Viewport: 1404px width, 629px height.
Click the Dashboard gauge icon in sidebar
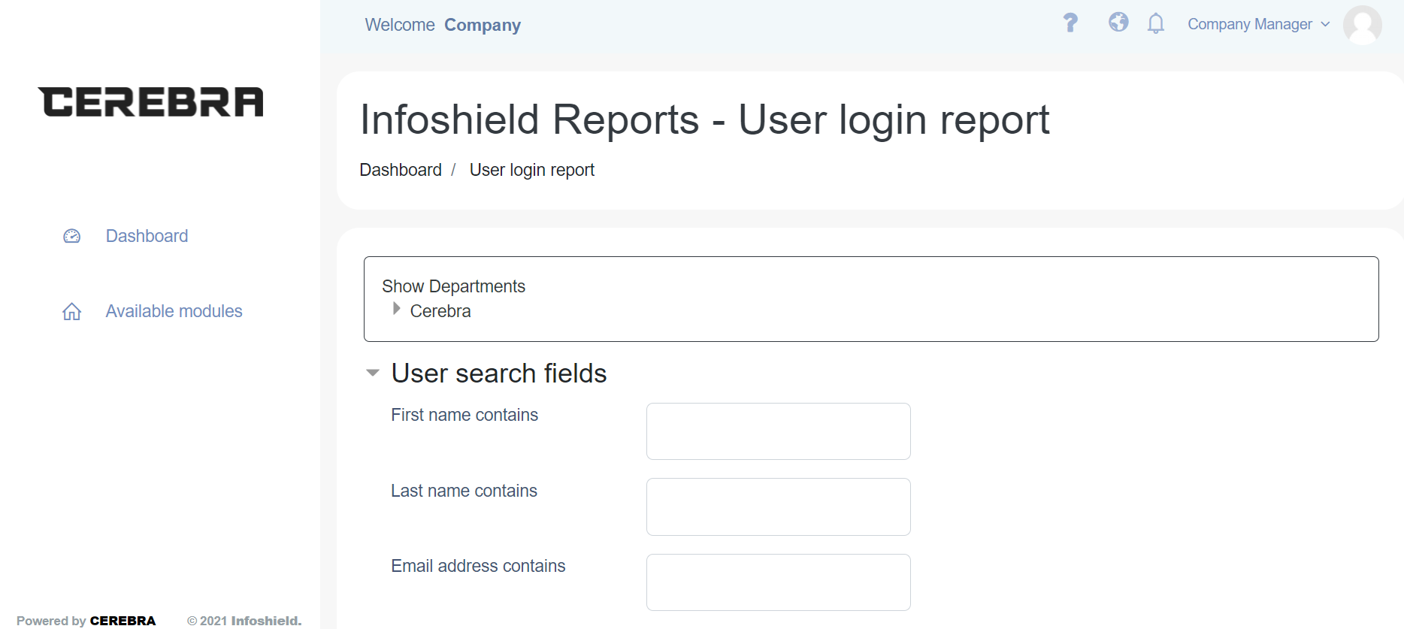[x=71, y=236]
